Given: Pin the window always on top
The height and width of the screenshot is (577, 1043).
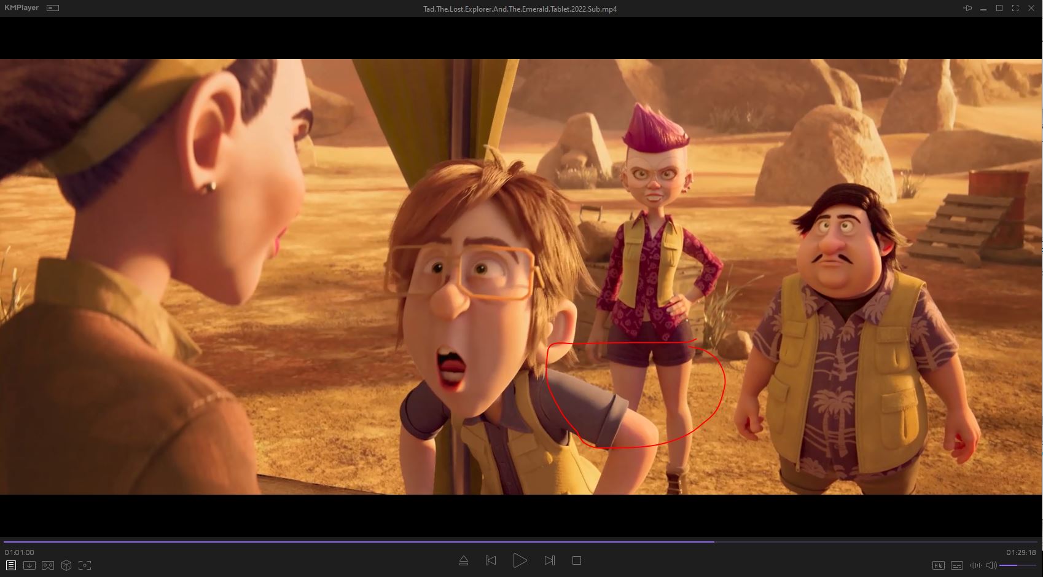Looking at the screenshot, I should coord(967,8).
